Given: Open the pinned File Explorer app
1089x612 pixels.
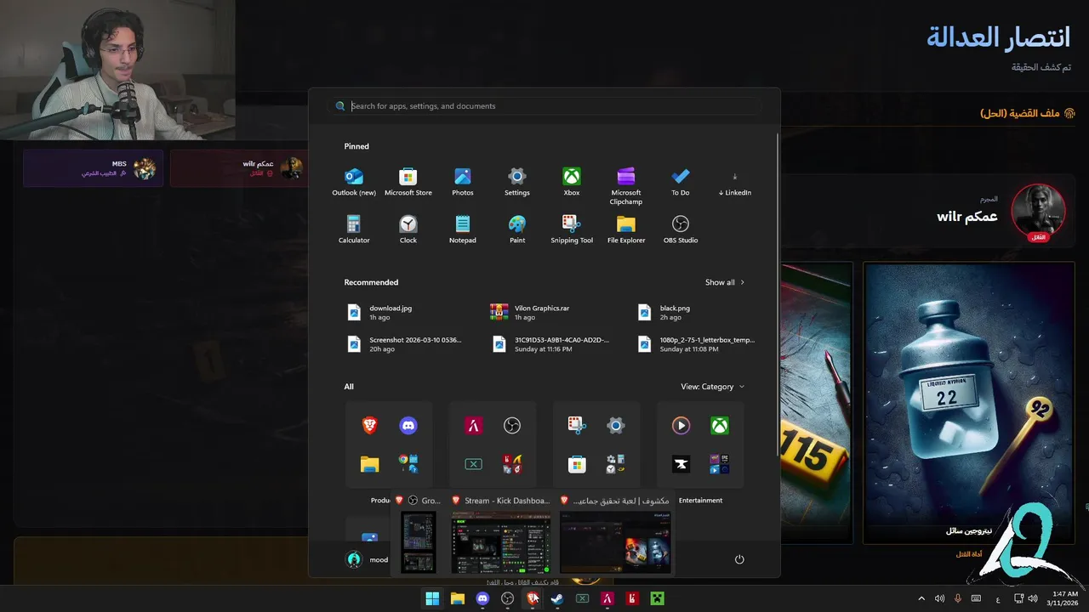Looking at the screenshot, I should (626, 229).
